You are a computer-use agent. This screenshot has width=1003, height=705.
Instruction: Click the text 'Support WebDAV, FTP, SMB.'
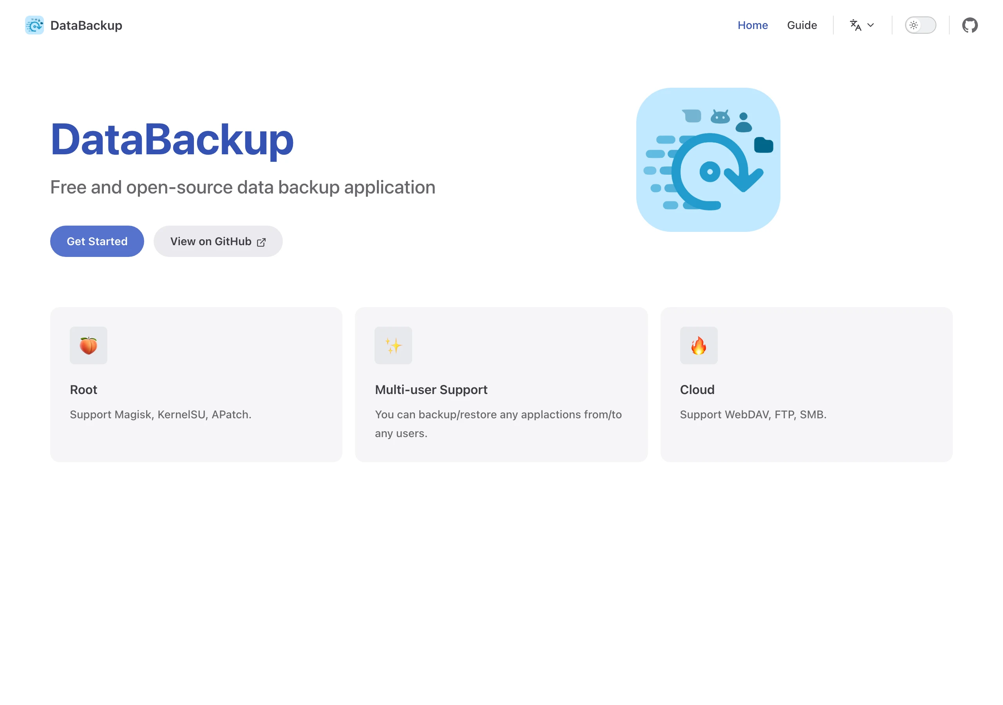[753, 414]
